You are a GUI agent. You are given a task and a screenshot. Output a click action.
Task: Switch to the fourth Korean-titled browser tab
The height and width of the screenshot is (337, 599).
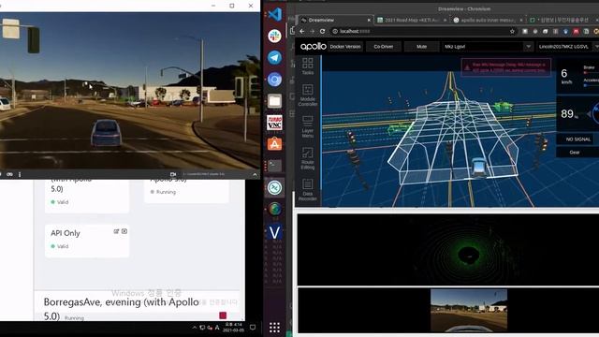pos(562,20)
